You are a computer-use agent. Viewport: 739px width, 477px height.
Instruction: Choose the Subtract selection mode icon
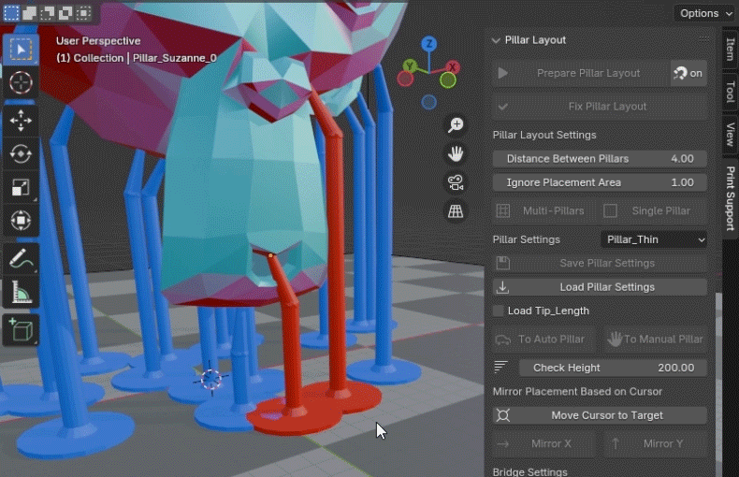point(47,13)
